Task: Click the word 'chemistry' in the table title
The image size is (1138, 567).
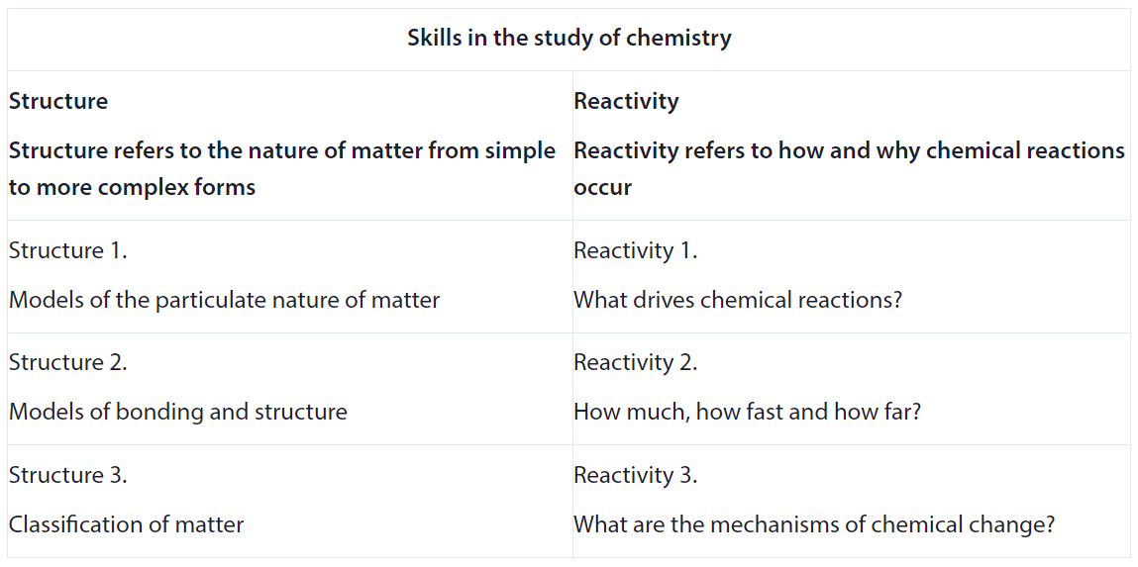Action: tap(680, 39)
